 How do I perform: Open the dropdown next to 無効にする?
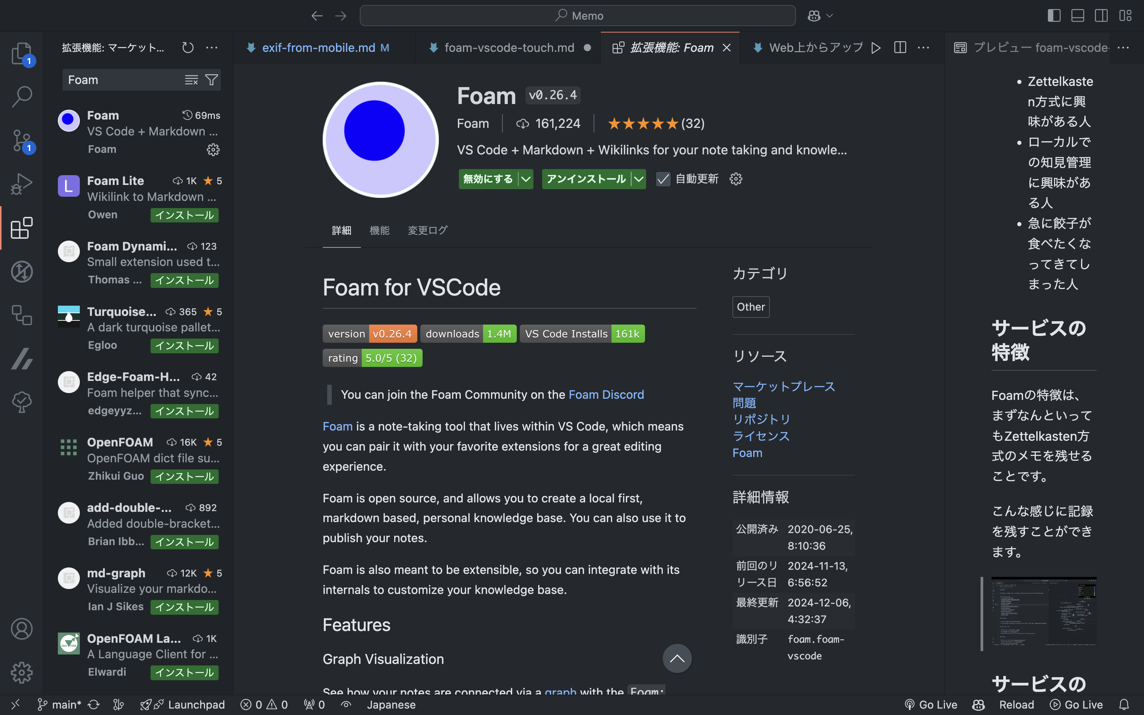[x=526, y=179]
